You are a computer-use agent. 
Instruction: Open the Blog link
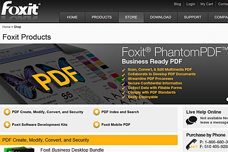177,4
